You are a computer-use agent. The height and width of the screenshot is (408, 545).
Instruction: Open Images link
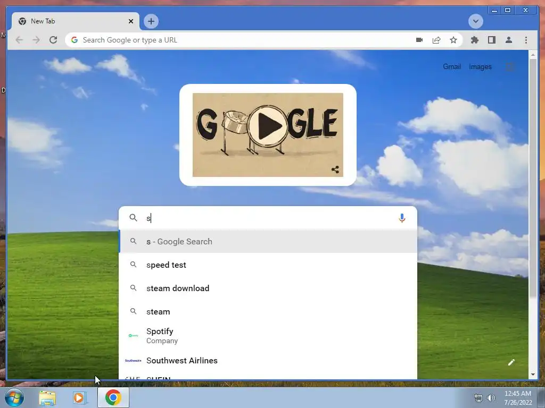click(x=480, y=66)
